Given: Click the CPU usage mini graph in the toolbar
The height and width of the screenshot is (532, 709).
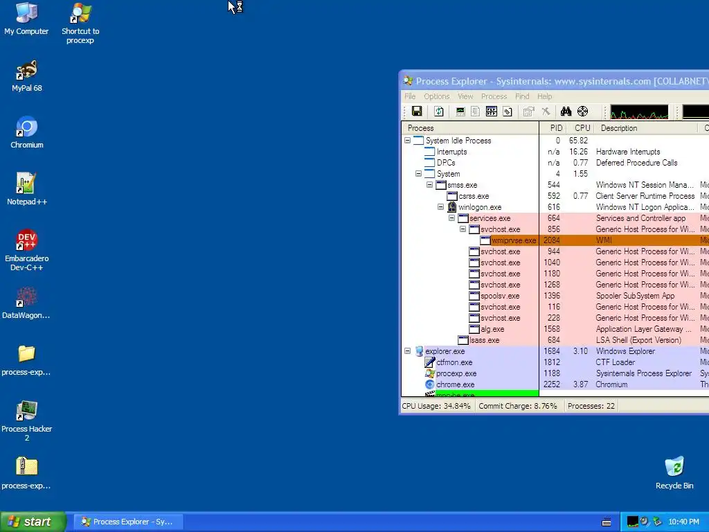Looking at the screenshot, I should 639,112.
